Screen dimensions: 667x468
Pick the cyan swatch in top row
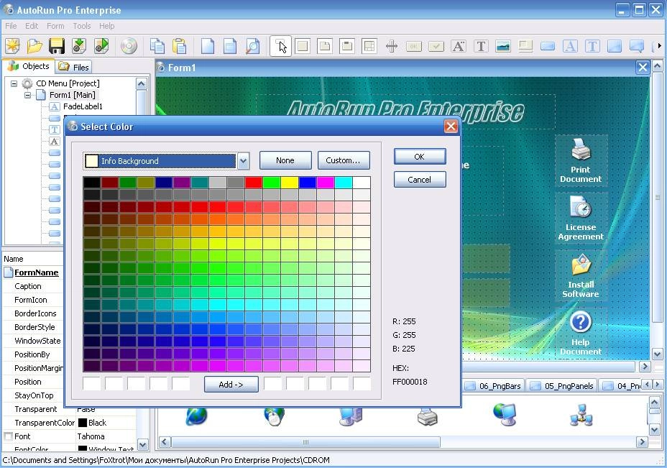pos(344,183)
